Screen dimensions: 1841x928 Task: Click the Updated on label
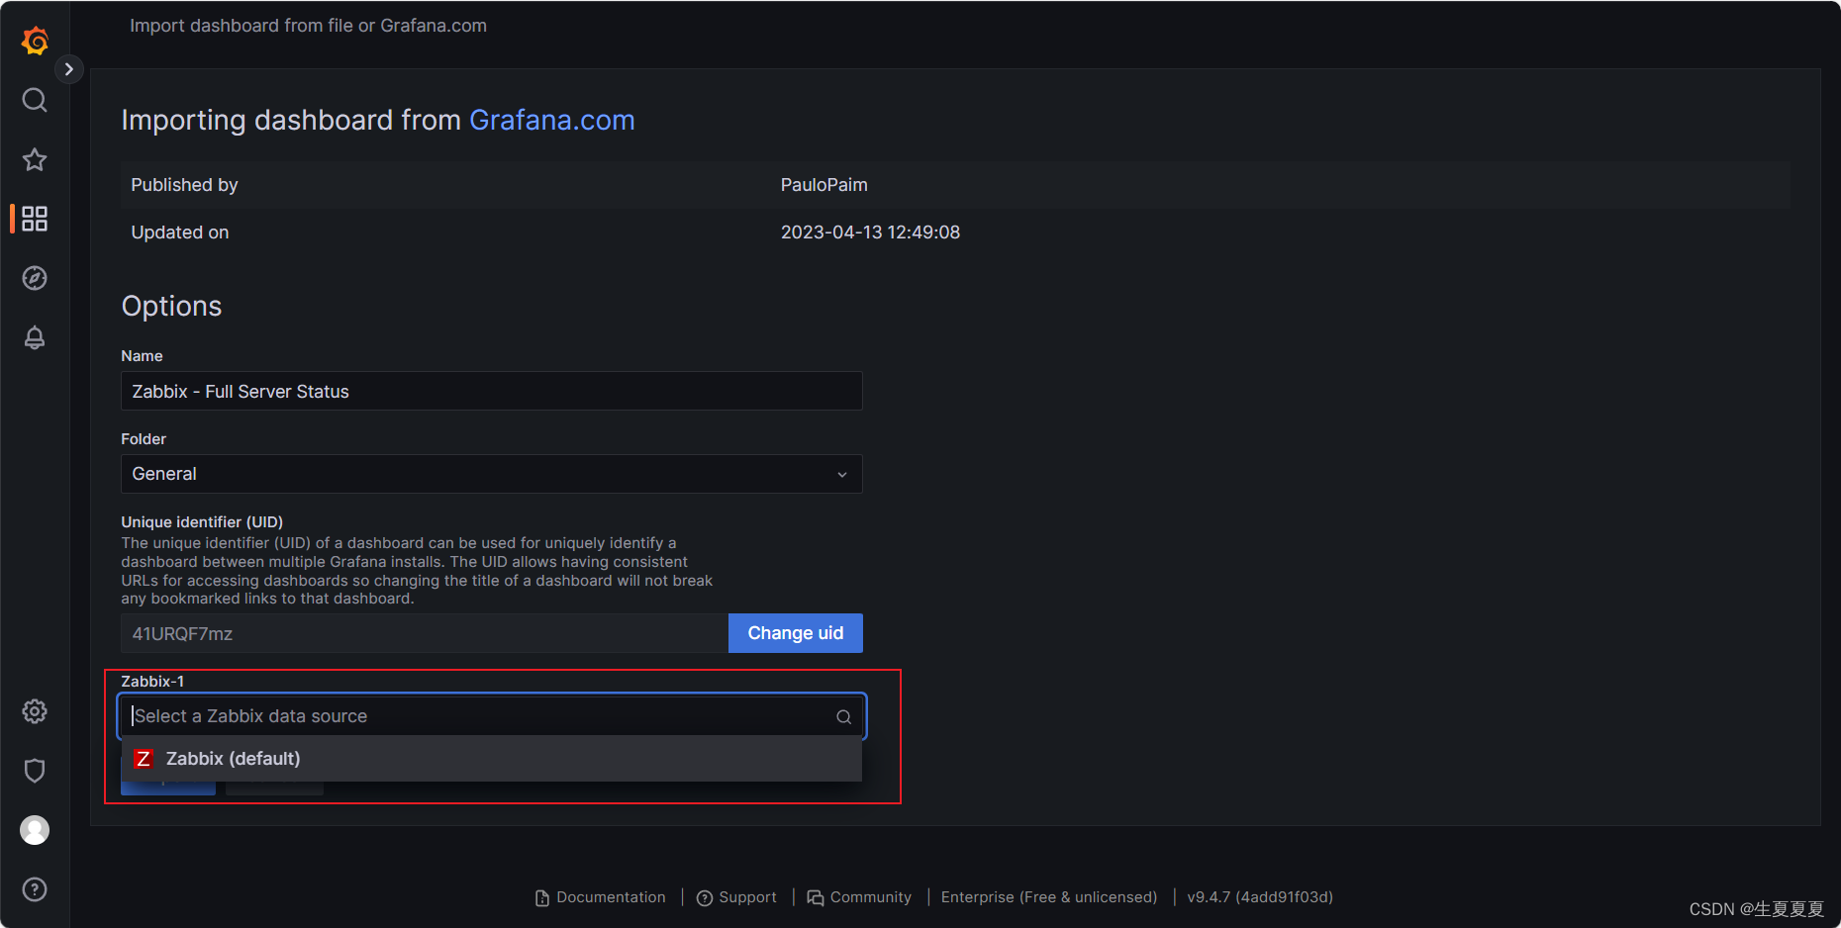pos(179,232)
